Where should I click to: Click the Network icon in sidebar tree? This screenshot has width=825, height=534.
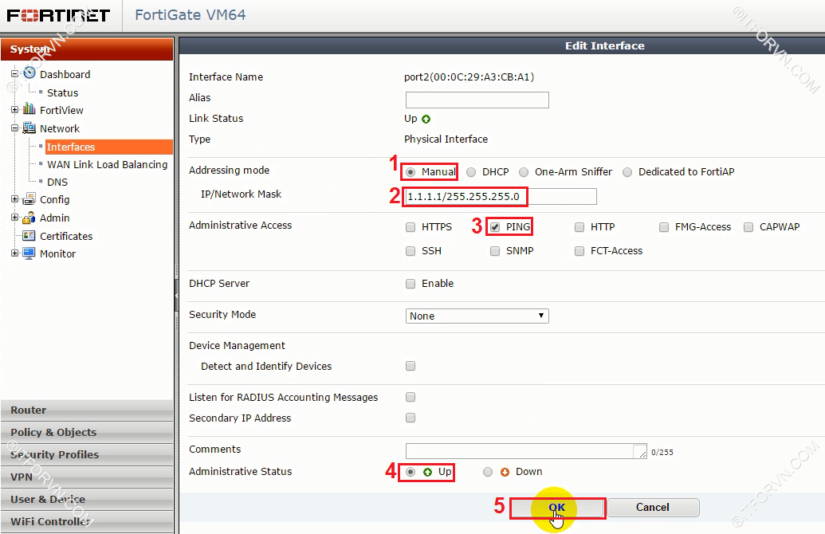29,128
